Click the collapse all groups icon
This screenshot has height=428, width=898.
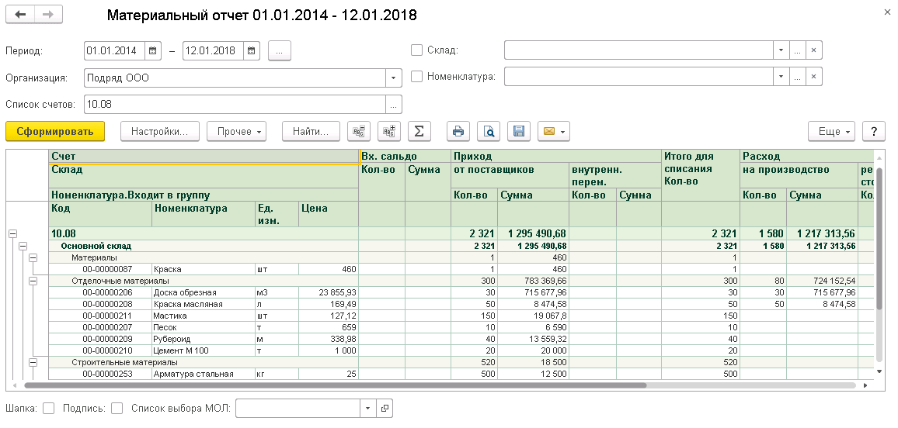click(x=358, y=131)
